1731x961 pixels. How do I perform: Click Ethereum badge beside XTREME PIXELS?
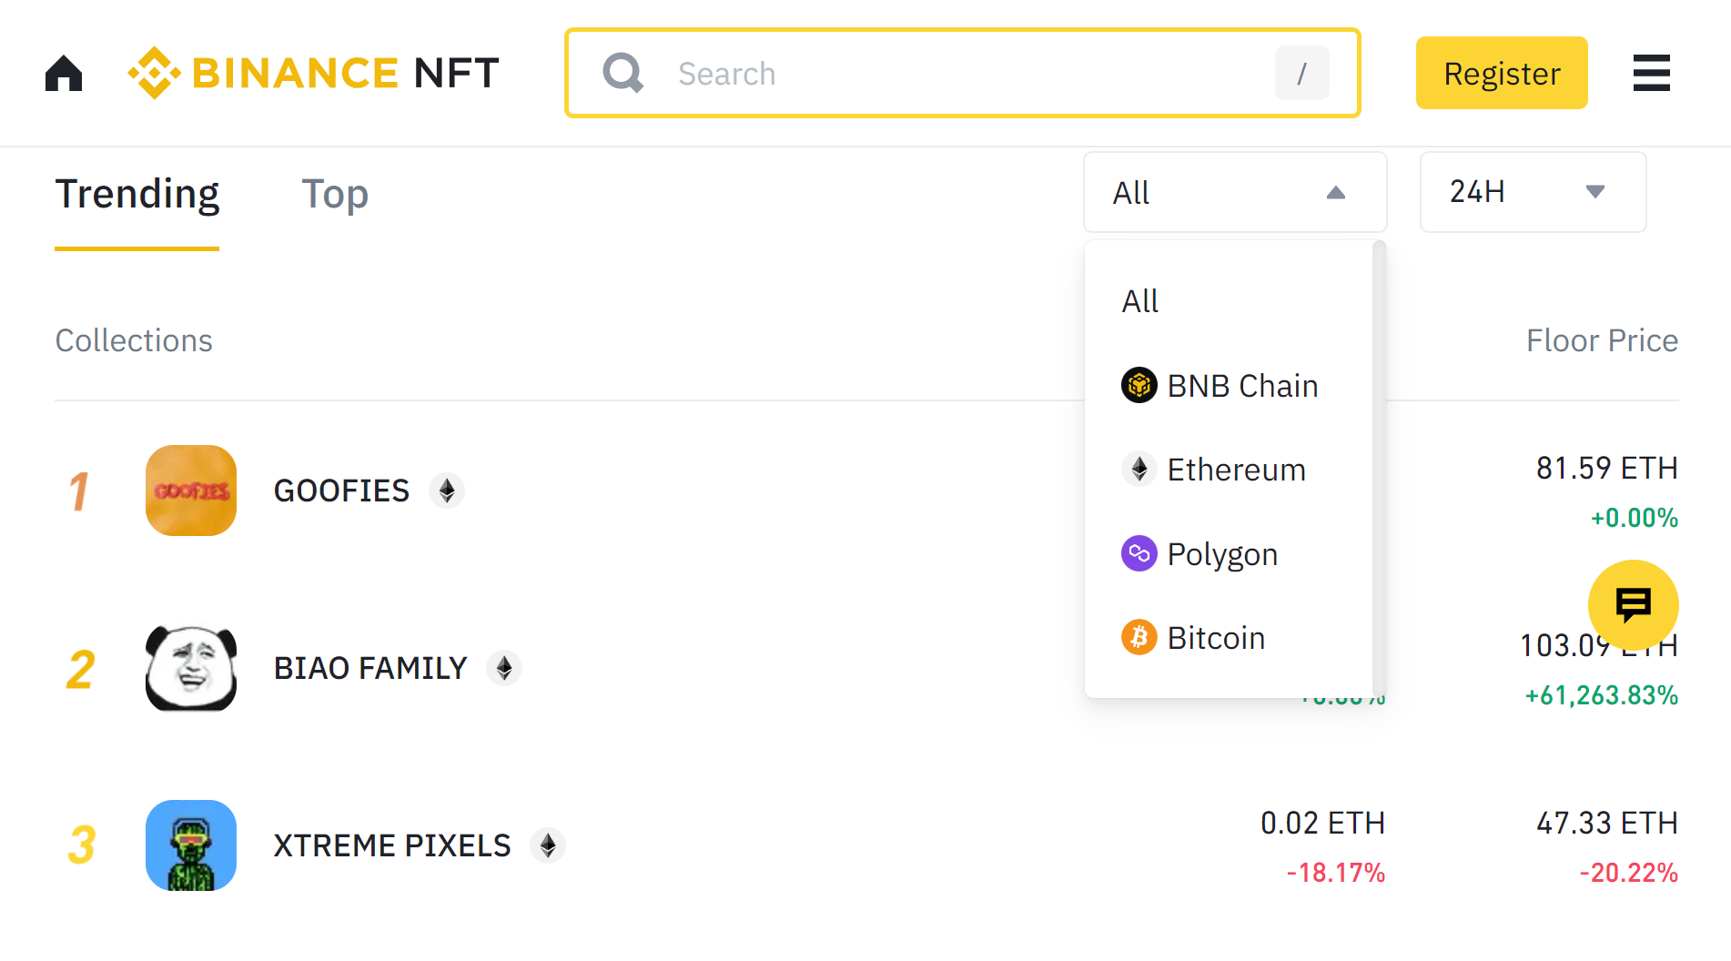click(548, 845)
